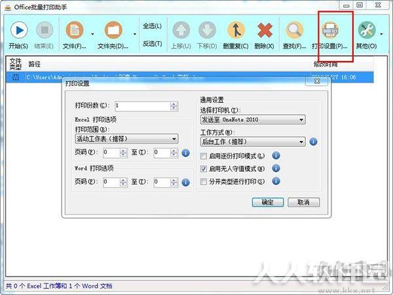Viewport: 393px width, 295px height.
Task: Click info icon for 启用无人守值模式
Action: click(x=276, y=168)
